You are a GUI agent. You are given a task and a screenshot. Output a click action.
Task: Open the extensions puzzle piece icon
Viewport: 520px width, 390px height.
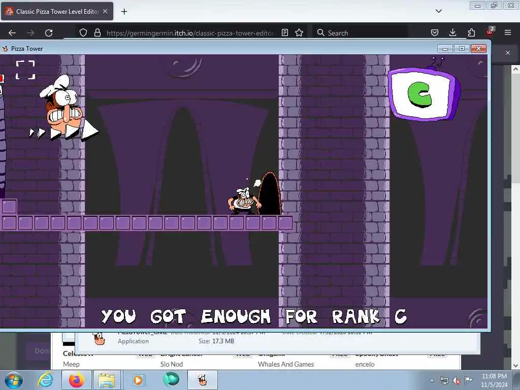(471, 32)
